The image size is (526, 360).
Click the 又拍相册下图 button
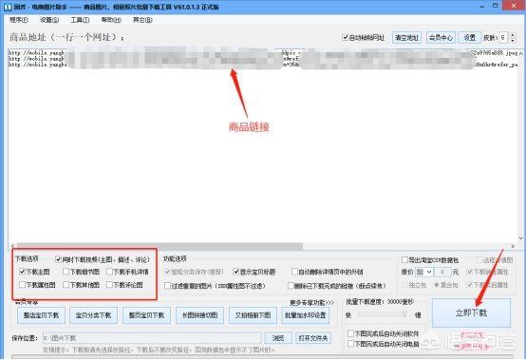[253, 315]
